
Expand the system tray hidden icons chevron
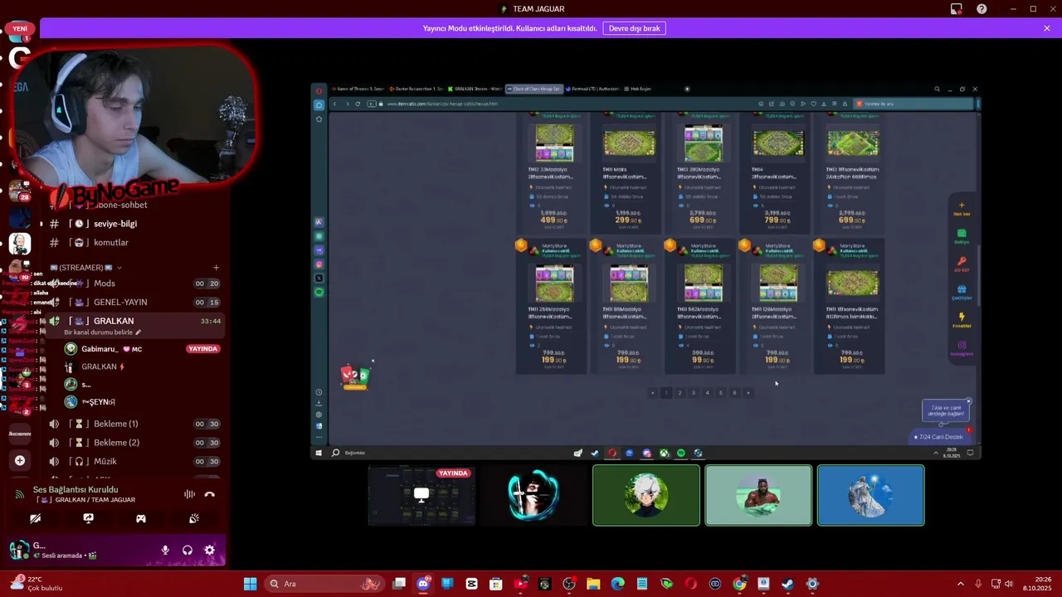coord(961,584)
